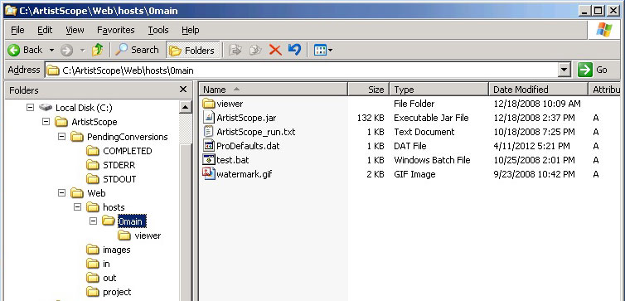625x301 pixels.
Task: Click the ArtistScope.jar file icon
Action: click(x=209, y=118)
